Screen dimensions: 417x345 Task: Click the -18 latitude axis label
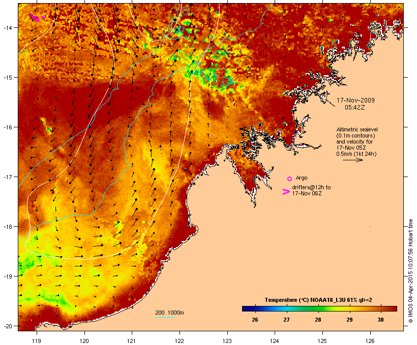(x=7, y=226)
